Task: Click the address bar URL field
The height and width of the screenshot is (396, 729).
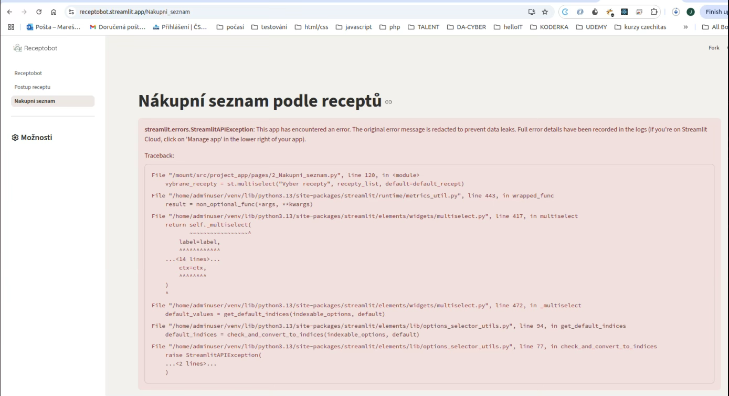Action: [299, 12]
